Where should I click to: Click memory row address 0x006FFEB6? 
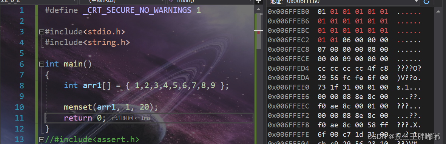(289, 21)
